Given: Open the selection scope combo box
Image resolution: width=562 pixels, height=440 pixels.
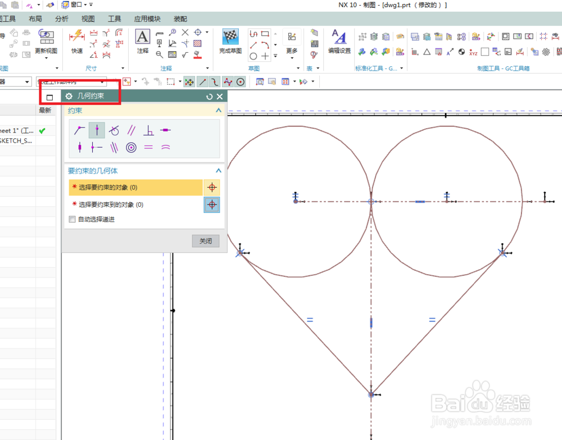Looking at the screenshot, I should point(72,82).
